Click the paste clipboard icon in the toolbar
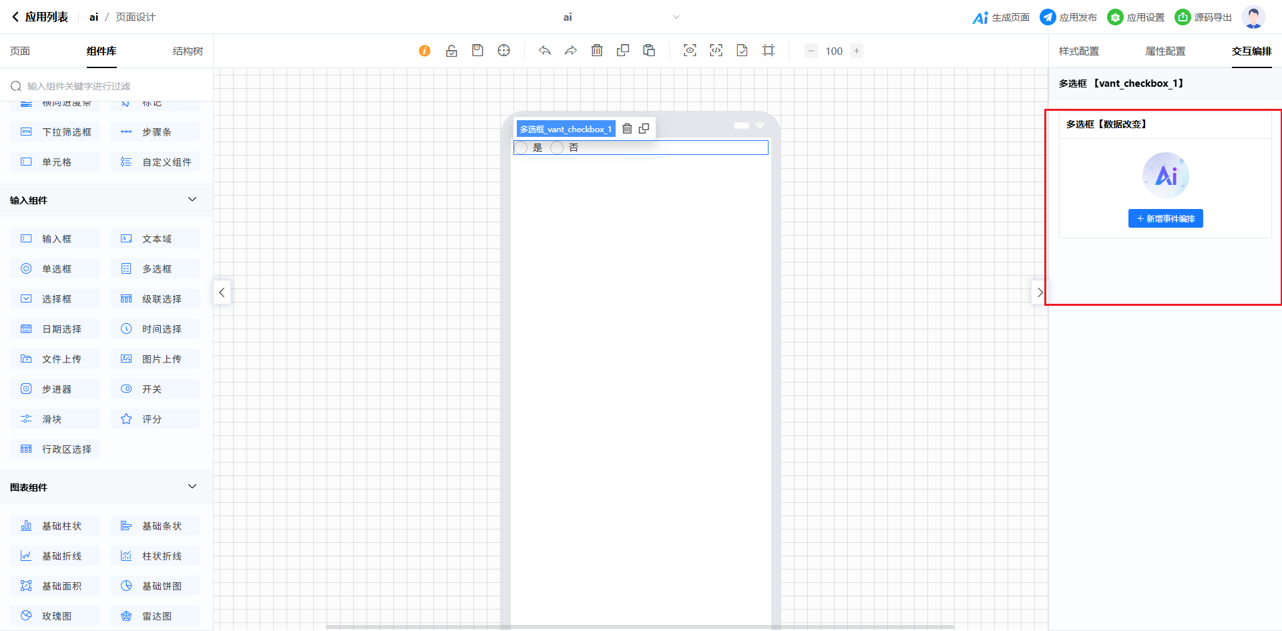This screenshot has width=1282, height=631. (649, 51)
